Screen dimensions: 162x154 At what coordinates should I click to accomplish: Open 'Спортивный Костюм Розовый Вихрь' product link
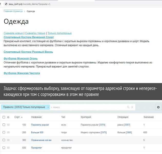28,52
